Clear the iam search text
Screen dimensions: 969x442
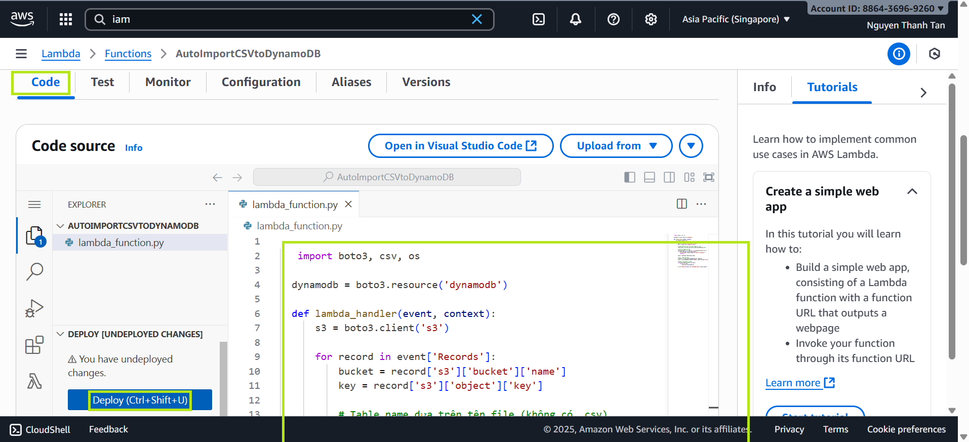477,19
